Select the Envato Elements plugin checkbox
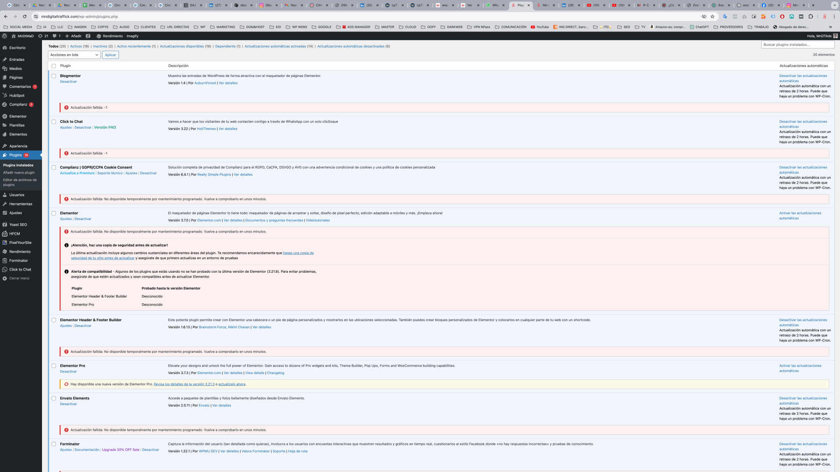 pyautogui.click(x=54, y=398)
